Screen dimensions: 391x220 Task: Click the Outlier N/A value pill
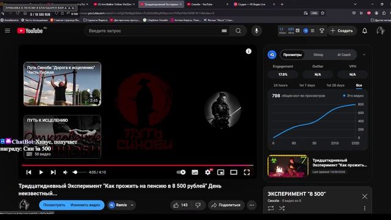coord(318,75)
